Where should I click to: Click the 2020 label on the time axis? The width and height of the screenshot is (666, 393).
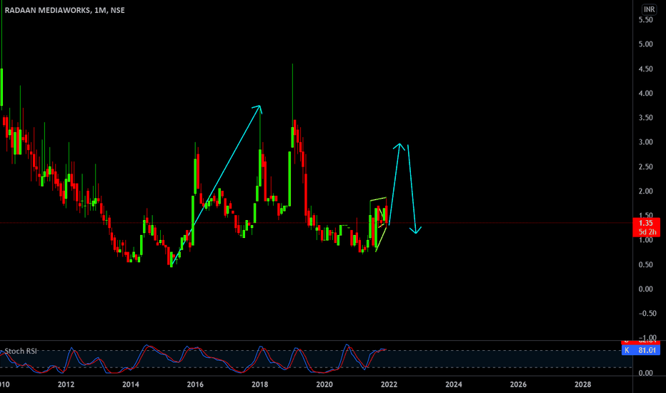pyautogui.click(x=324, y=384)
